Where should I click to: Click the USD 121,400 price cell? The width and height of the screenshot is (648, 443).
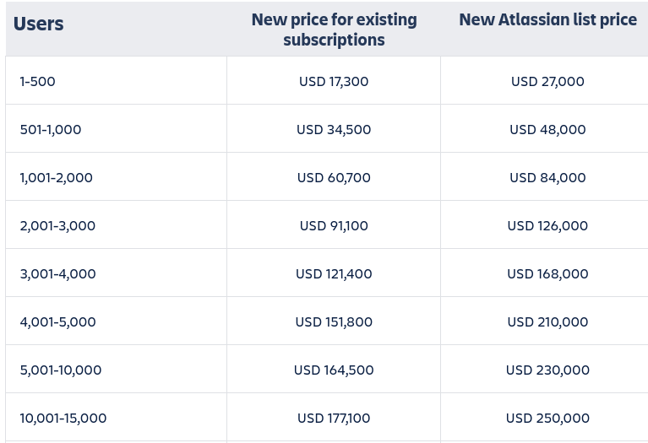pyautogui.click(x=334, y=274)
